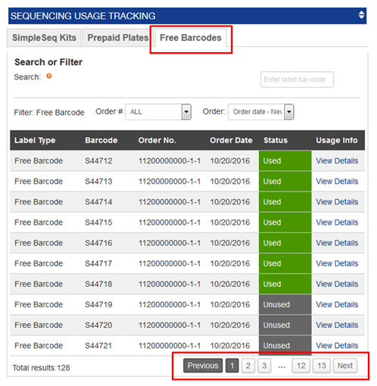Click the Usage Info column header
The width and height of the screenshot is (377, 386).
point(337,140)
